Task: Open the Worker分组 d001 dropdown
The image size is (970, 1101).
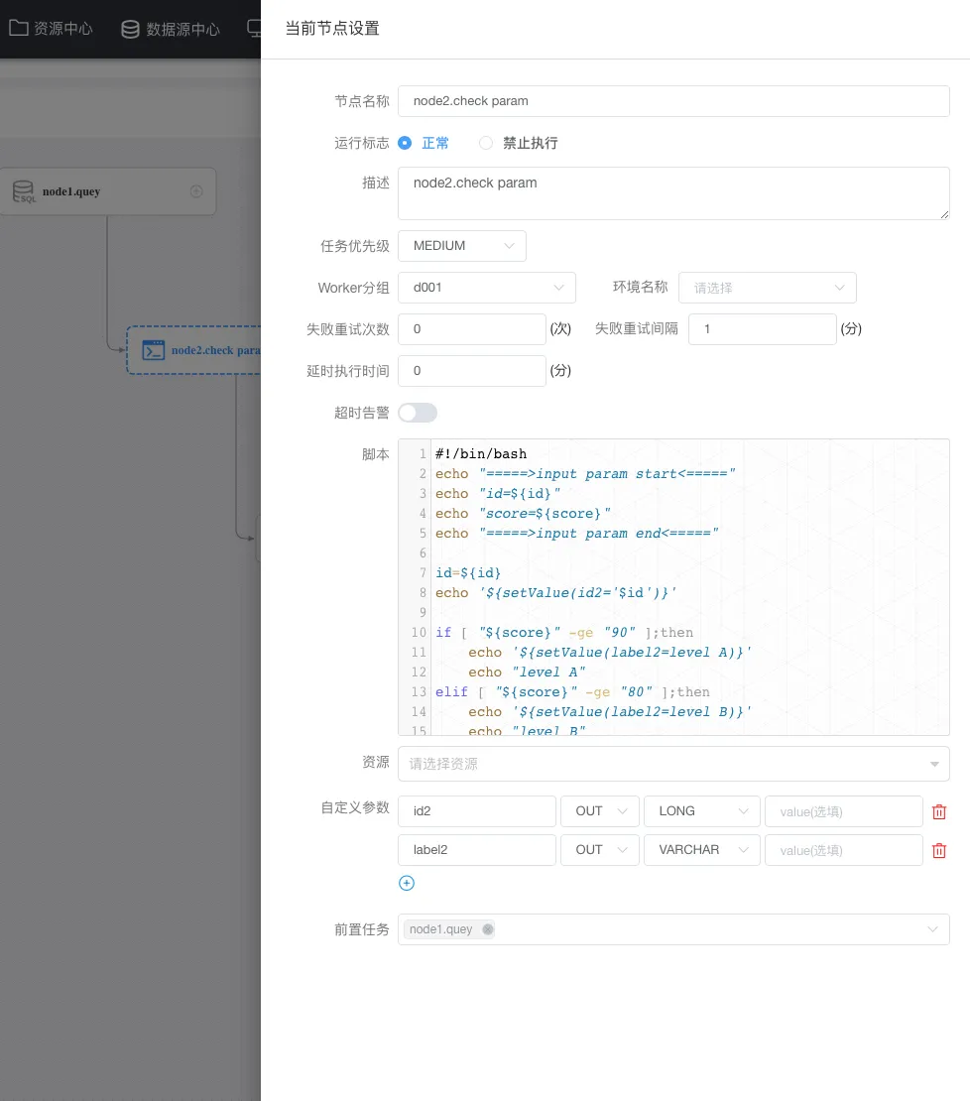Action: 487,288
